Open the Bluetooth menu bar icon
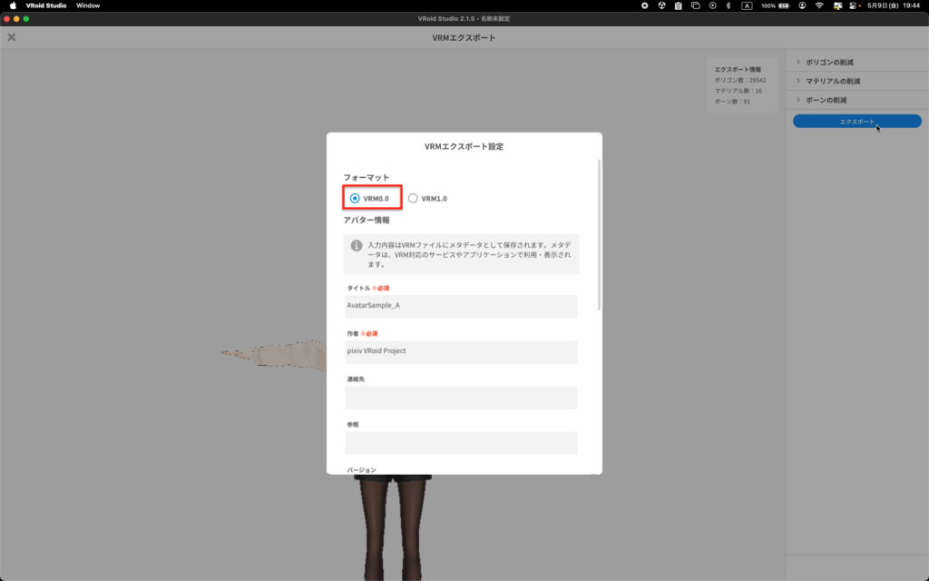The height and width of the screenshot is (581, 929). (729, 5)
